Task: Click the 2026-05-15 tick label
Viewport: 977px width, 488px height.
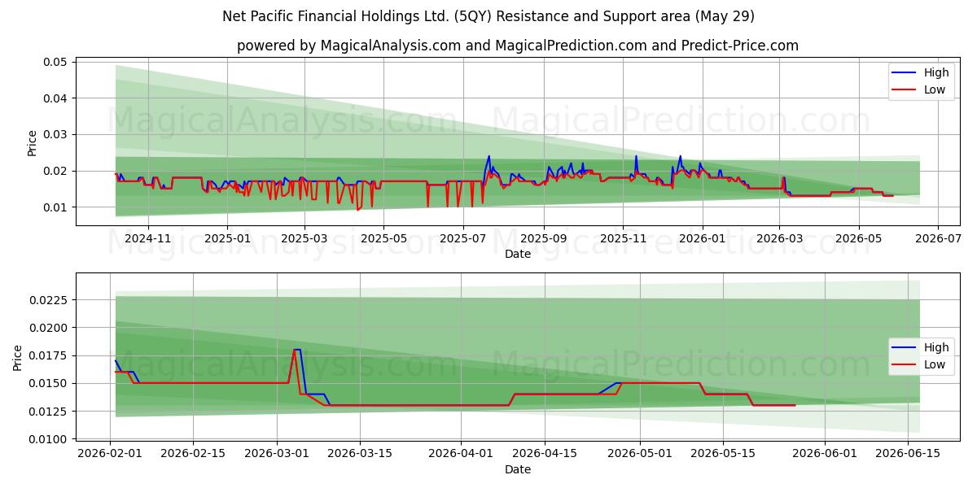Action: [x=722, y=454]
